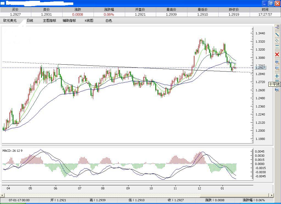Screen dimensions: 281x204
Task: Select the trend line drawing tool
Action: pos(277,34)
